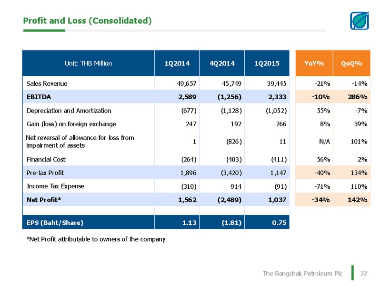This screenshot has width=381, height=286.
Task: Click the 4Q2014 column header
Action: [222, 63]
